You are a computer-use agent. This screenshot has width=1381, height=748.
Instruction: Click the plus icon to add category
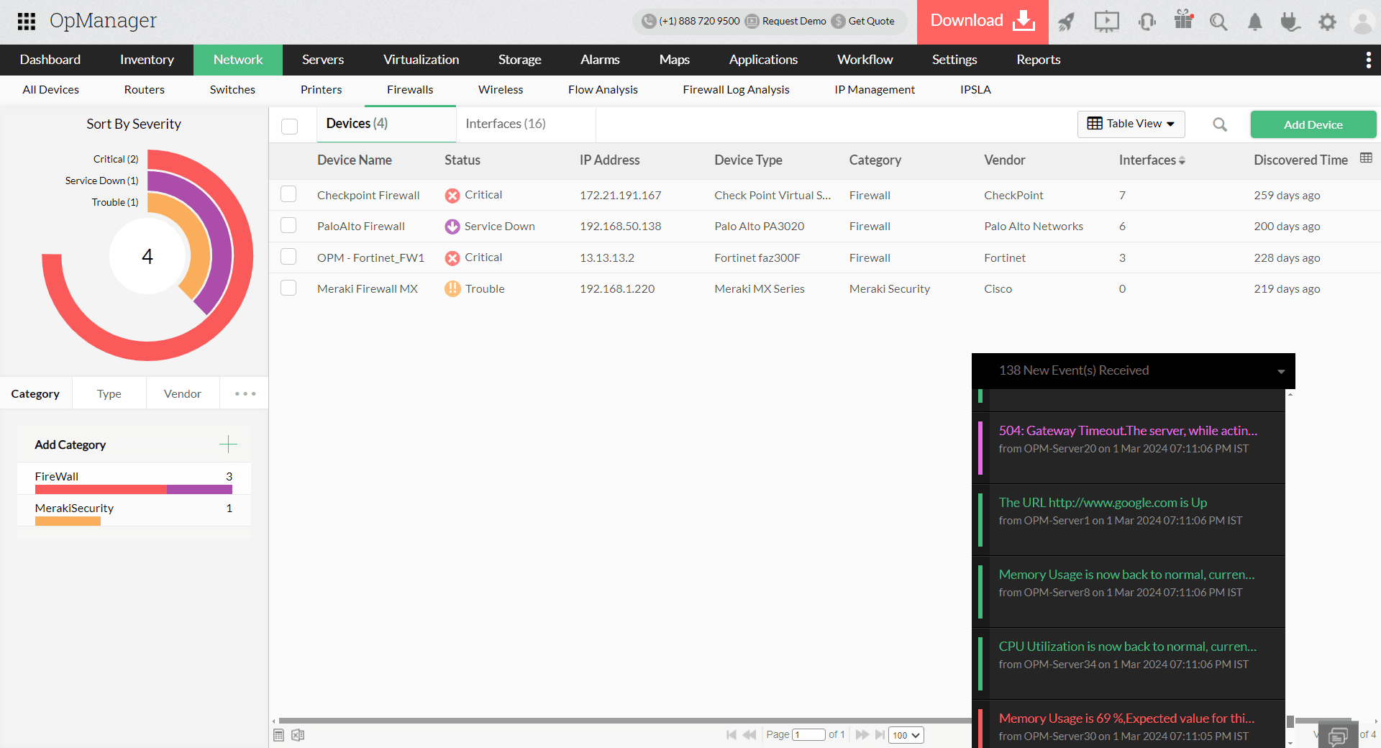[x=228, y=444]
